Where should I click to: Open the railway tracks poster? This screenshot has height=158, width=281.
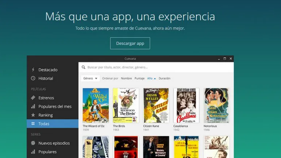tap(96, 147)
